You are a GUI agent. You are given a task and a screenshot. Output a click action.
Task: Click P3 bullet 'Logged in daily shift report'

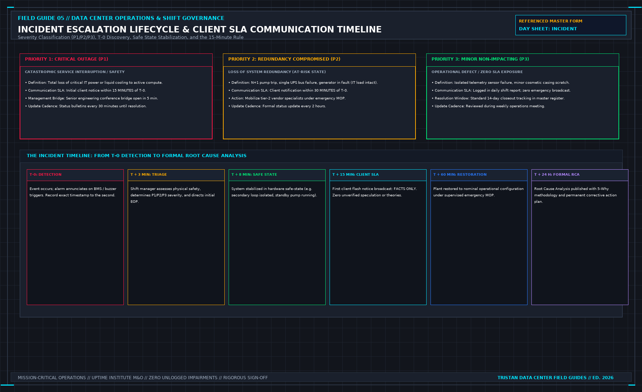501,91
